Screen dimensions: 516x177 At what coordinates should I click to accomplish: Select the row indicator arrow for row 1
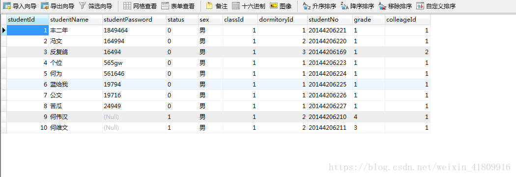[3, 30]
